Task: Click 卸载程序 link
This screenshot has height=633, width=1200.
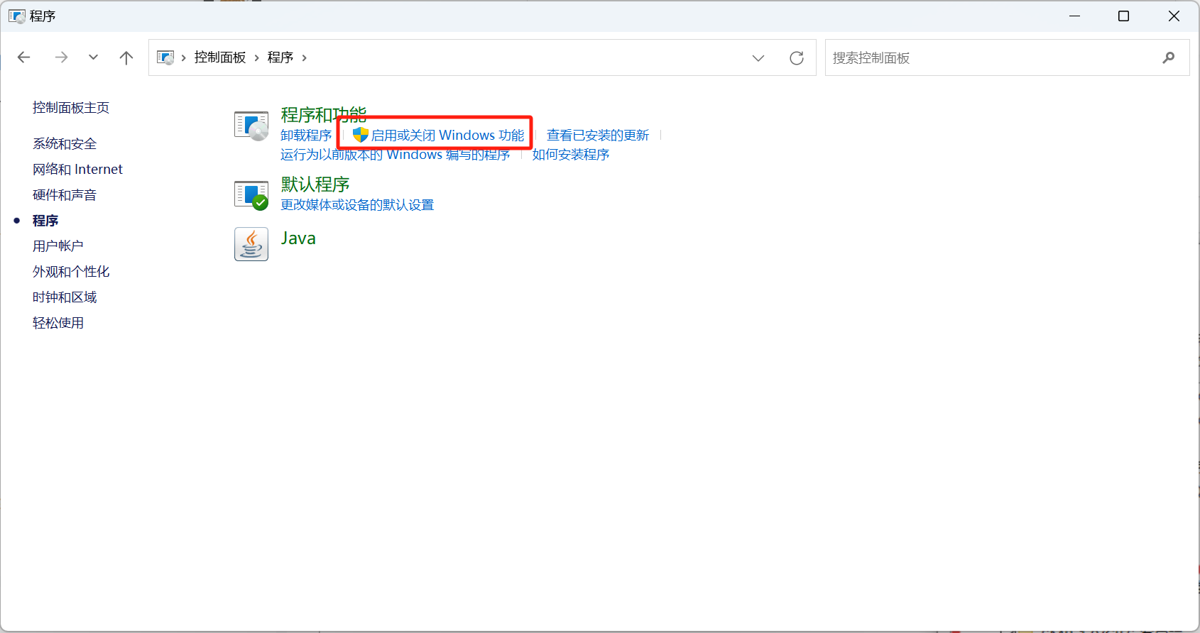Action: pos(306,135)
